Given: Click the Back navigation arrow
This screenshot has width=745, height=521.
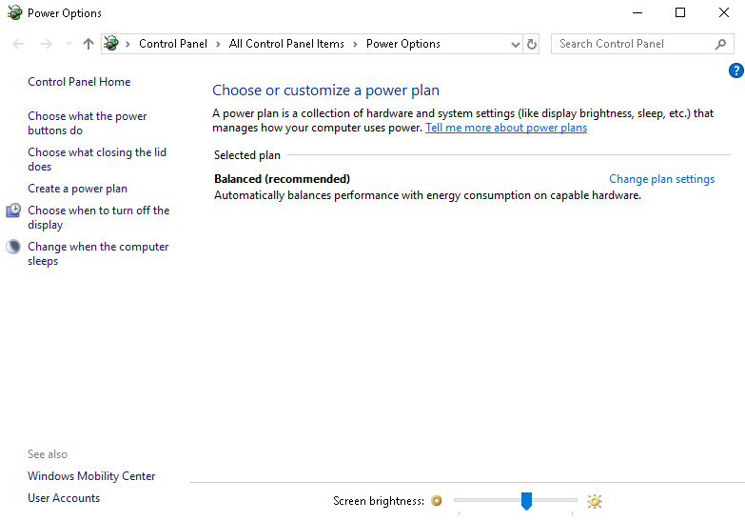Looking at the screenshot, I should tap(18, 44).
